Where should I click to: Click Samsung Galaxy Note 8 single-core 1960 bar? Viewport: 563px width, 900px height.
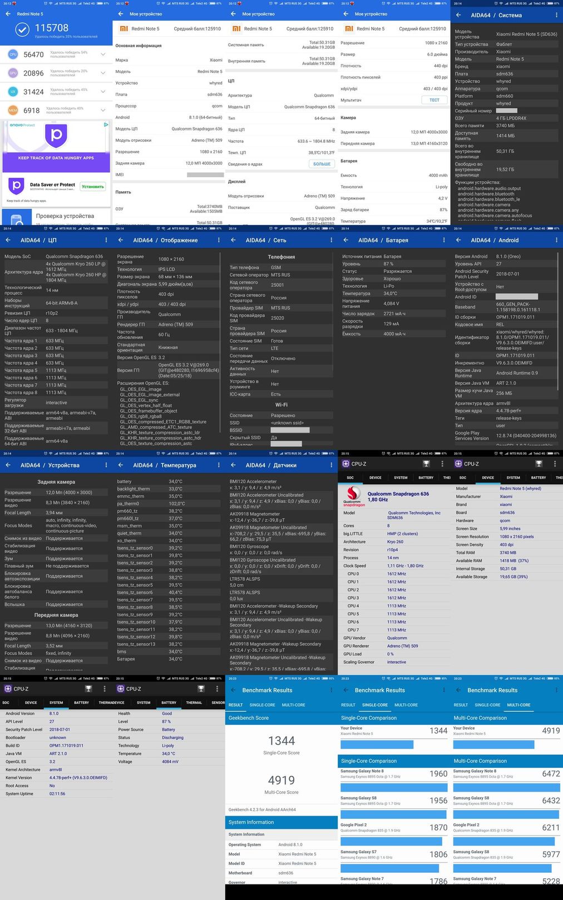[x=393, y=787]
